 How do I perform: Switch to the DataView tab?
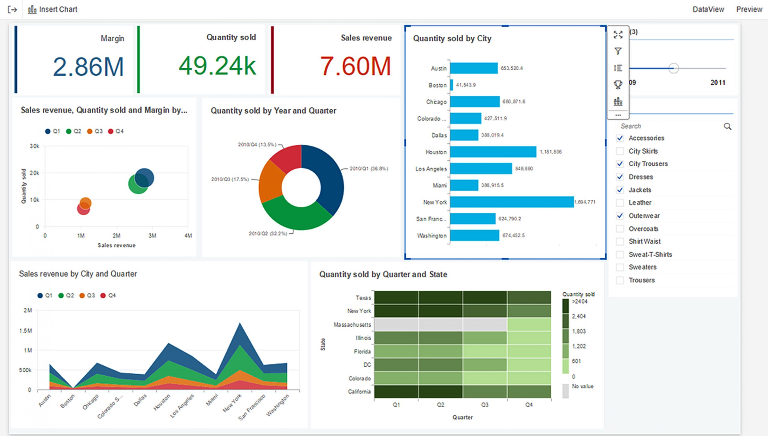point(709,9)
